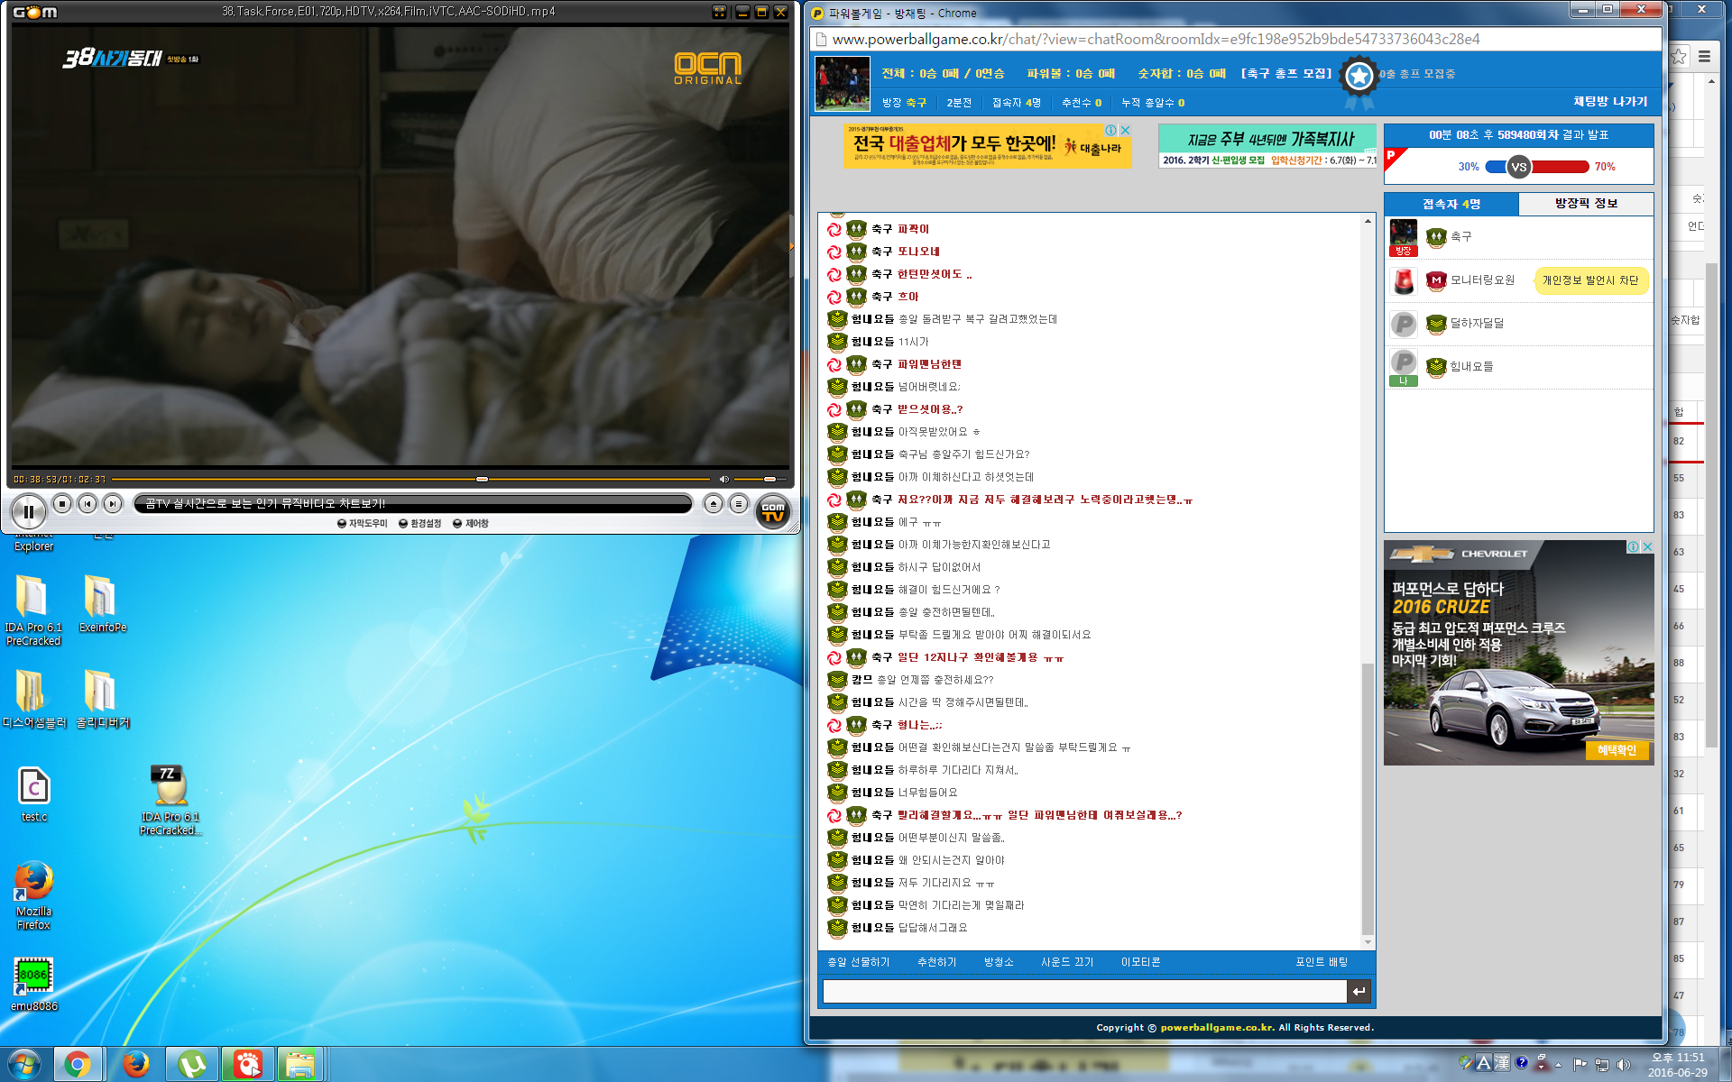1732x1082 pixels.
Task: Select user 달하자달달 in participant list
Action: click(x=1519, y=324)
